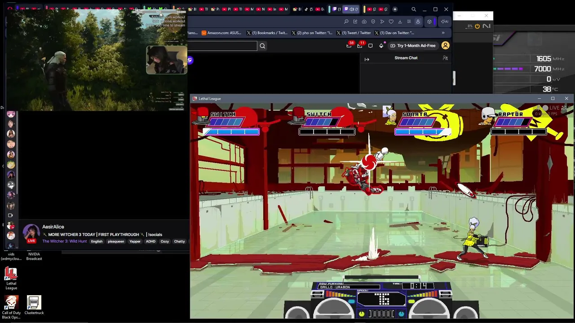This screenshot has height=323, width=575.
Task: Click the browser snapshot camera icon
Action: pyautogui.click(x=364, y=22)
